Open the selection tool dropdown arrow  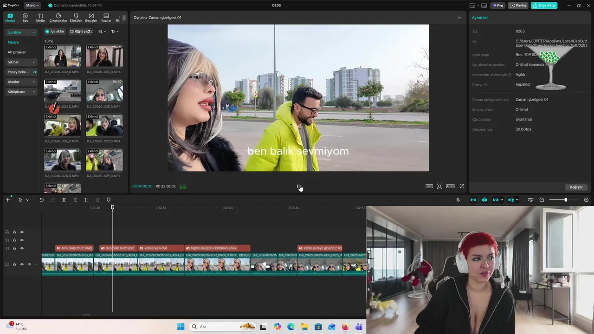(x=27, y=200)
